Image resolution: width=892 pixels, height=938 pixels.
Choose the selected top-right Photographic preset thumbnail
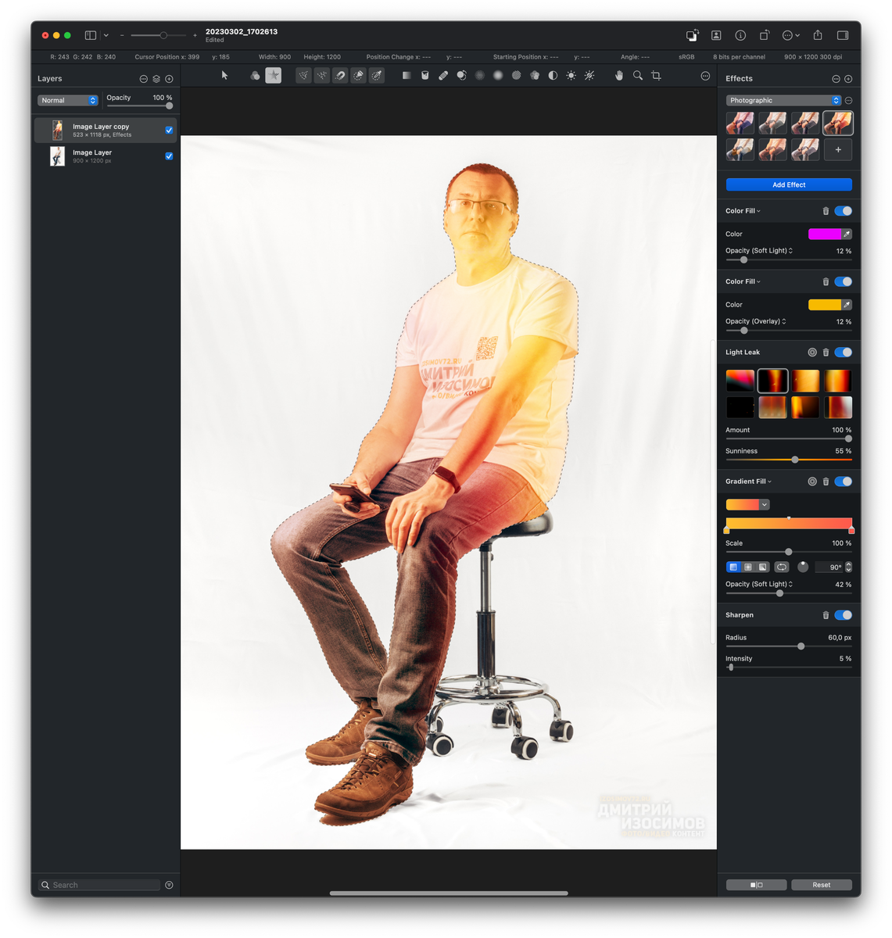[x=838, y=123]
